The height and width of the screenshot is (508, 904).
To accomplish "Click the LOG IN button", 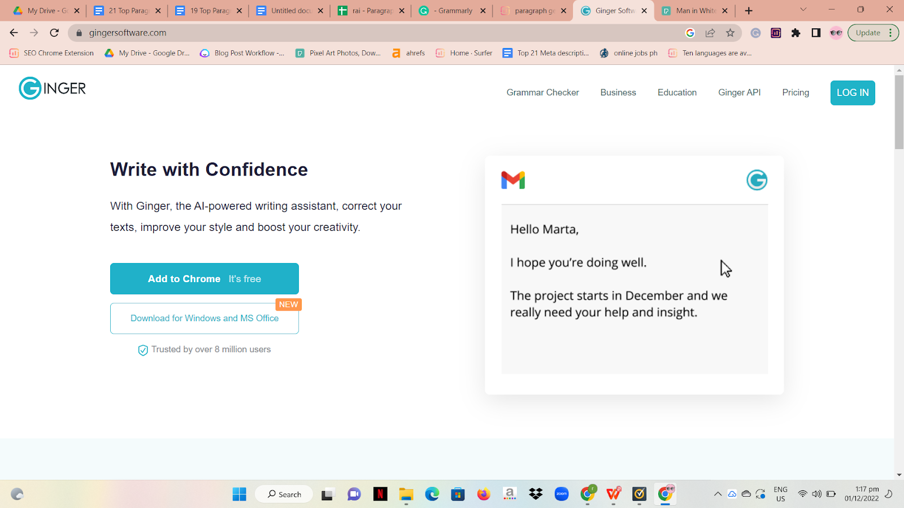I will tap(853, 93).
